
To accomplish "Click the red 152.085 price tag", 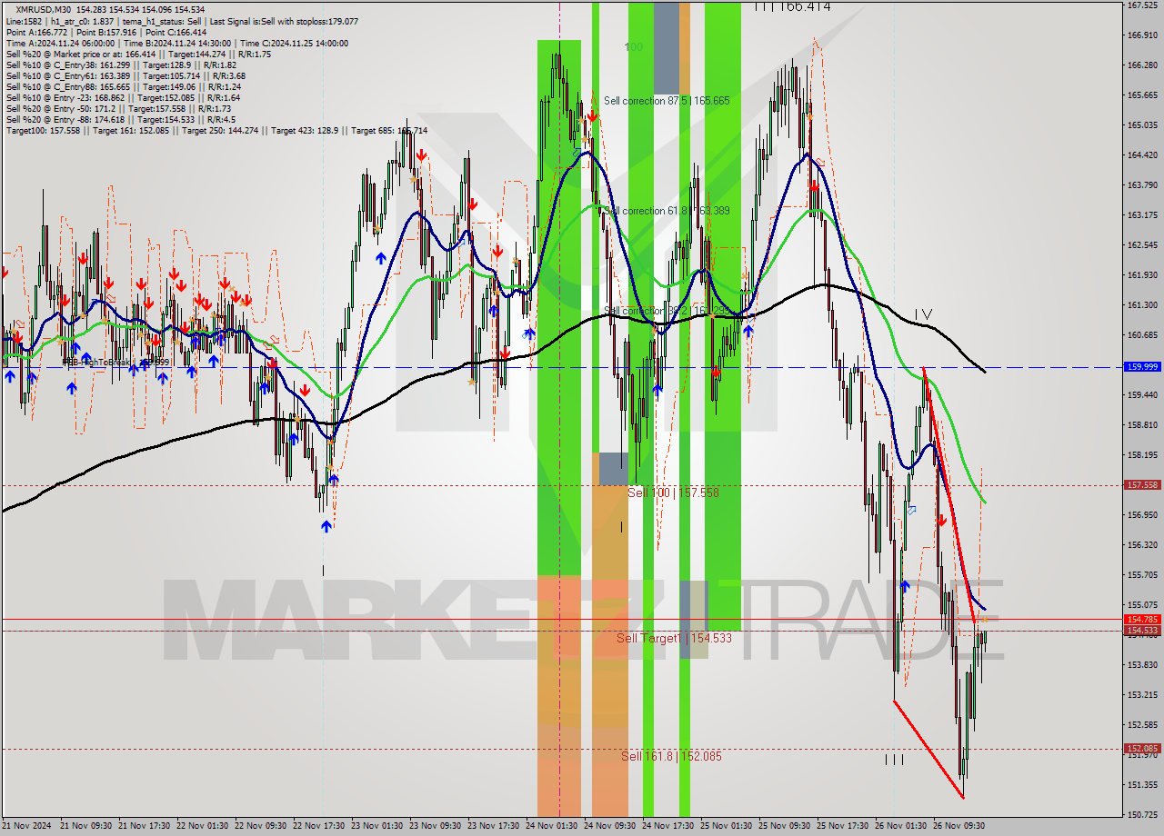I will 1142,749.
